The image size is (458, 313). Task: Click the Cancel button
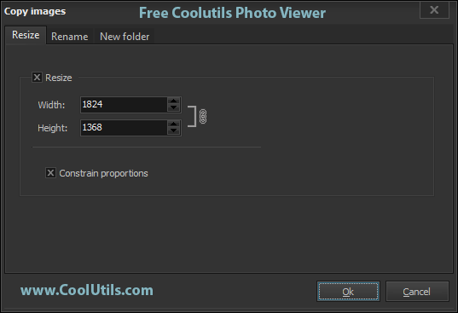click(417, 292)
